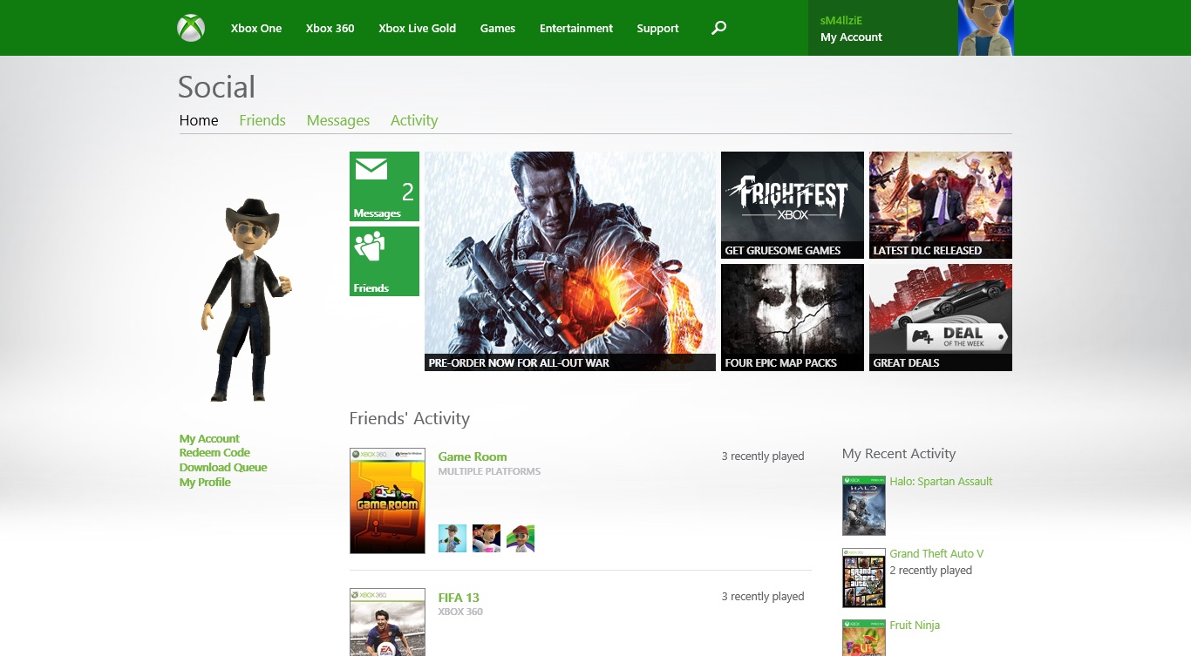Click the Game Room box art

click(x=387, y=501)
